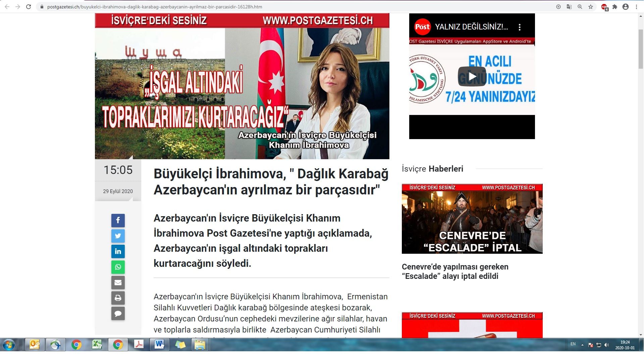The image size is (644, 362).
Task: Go back to previous page
Action: click(x=7, y=7)
